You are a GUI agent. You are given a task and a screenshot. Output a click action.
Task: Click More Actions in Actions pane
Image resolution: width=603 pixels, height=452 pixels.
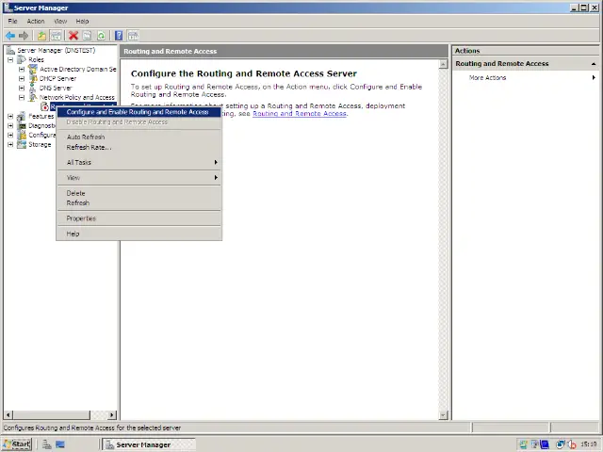(x=487, y=77)
